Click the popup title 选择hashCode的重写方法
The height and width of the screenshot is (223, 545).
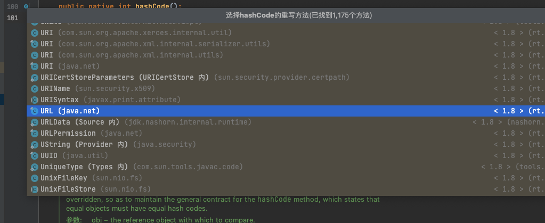(299, 15)
